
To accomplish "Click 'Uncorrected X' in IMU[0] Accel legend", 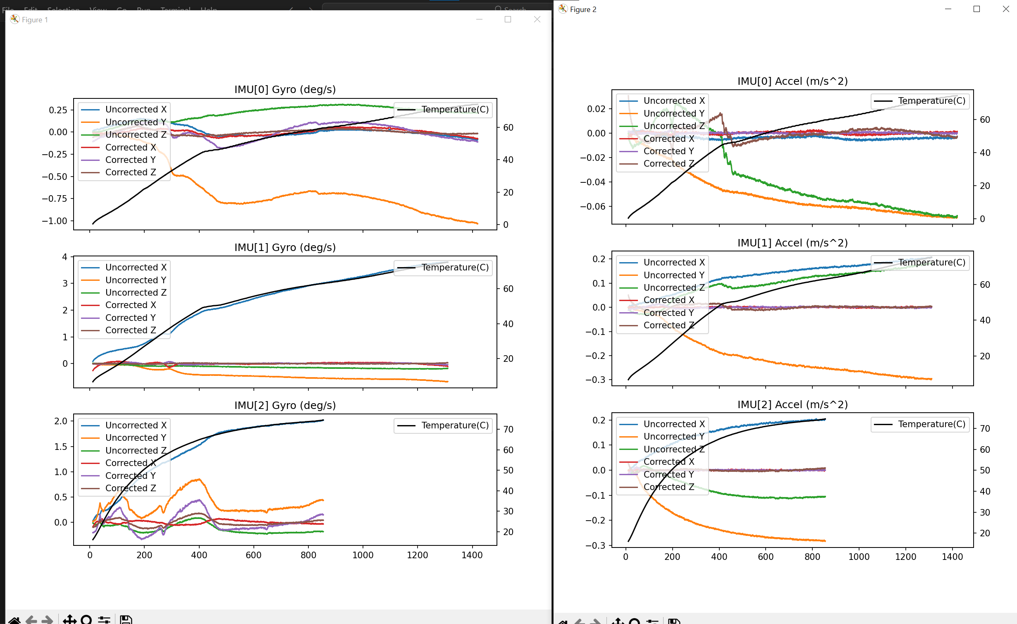I will [x=674, y=101].
